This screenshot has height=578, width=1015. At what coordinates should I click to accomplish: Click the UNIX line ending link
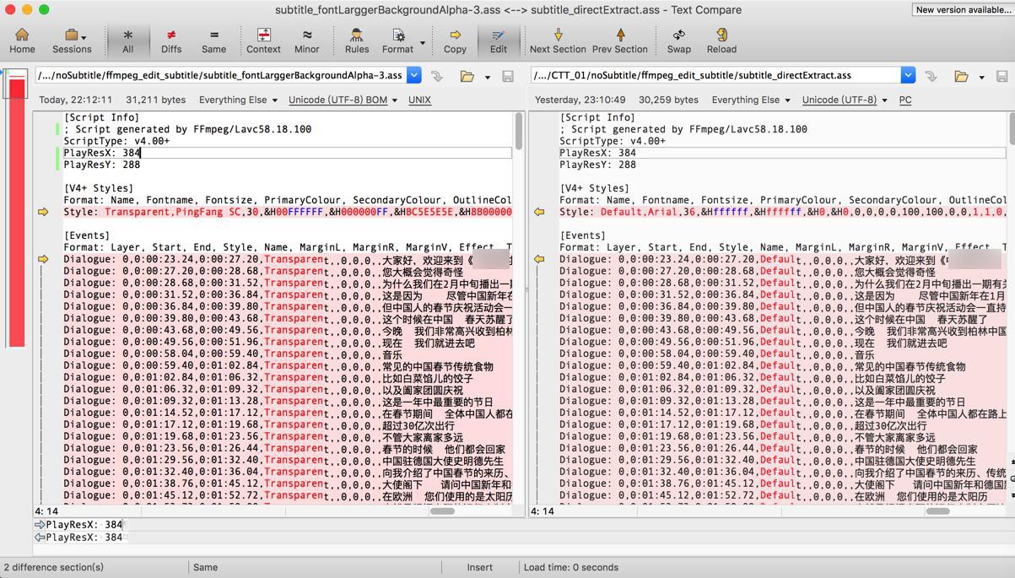pyautogui.click(x=419, y=100)
